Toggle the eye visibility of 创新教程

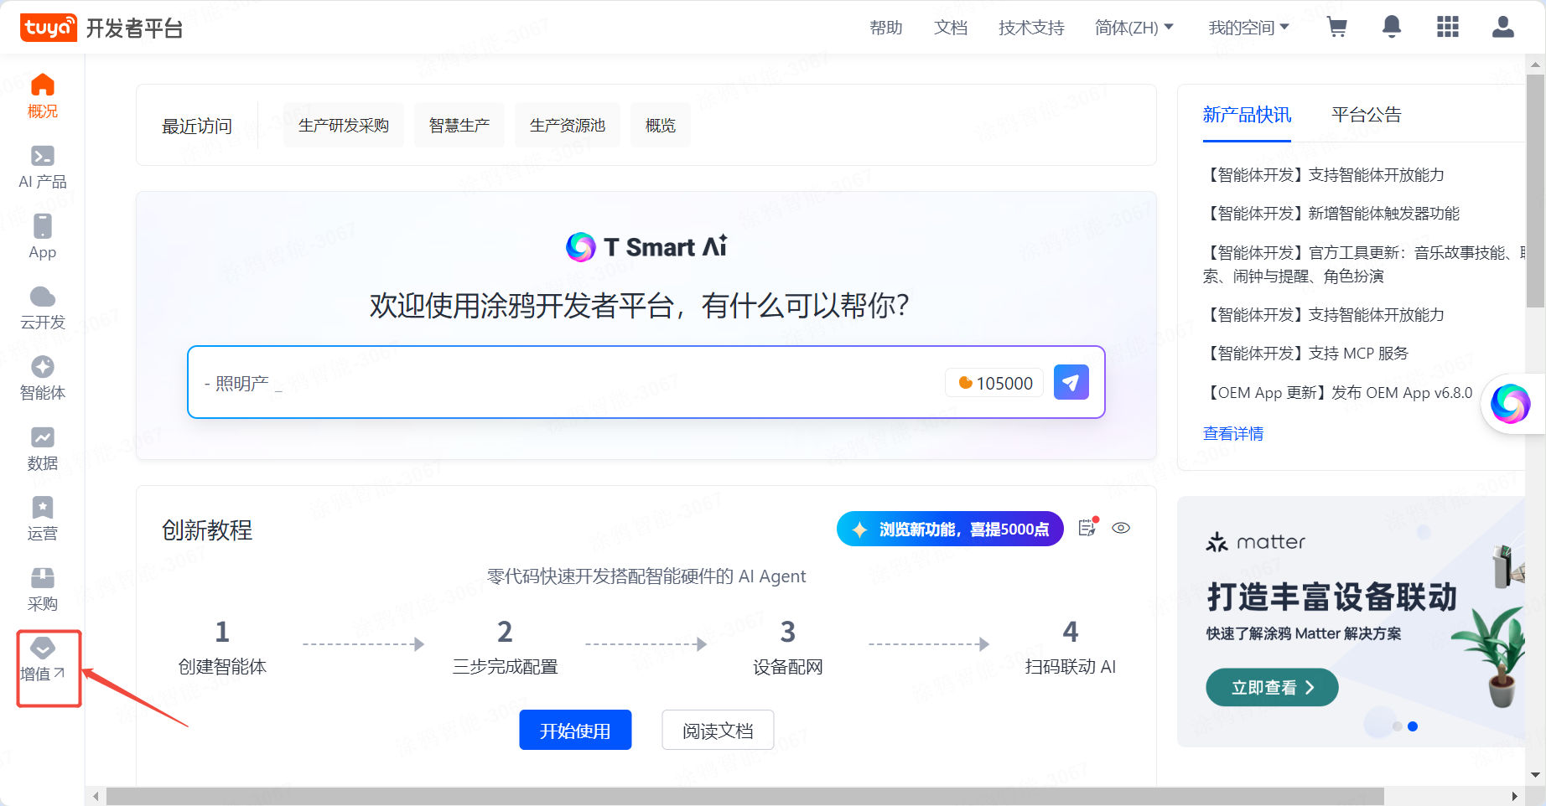(1121, 528)
